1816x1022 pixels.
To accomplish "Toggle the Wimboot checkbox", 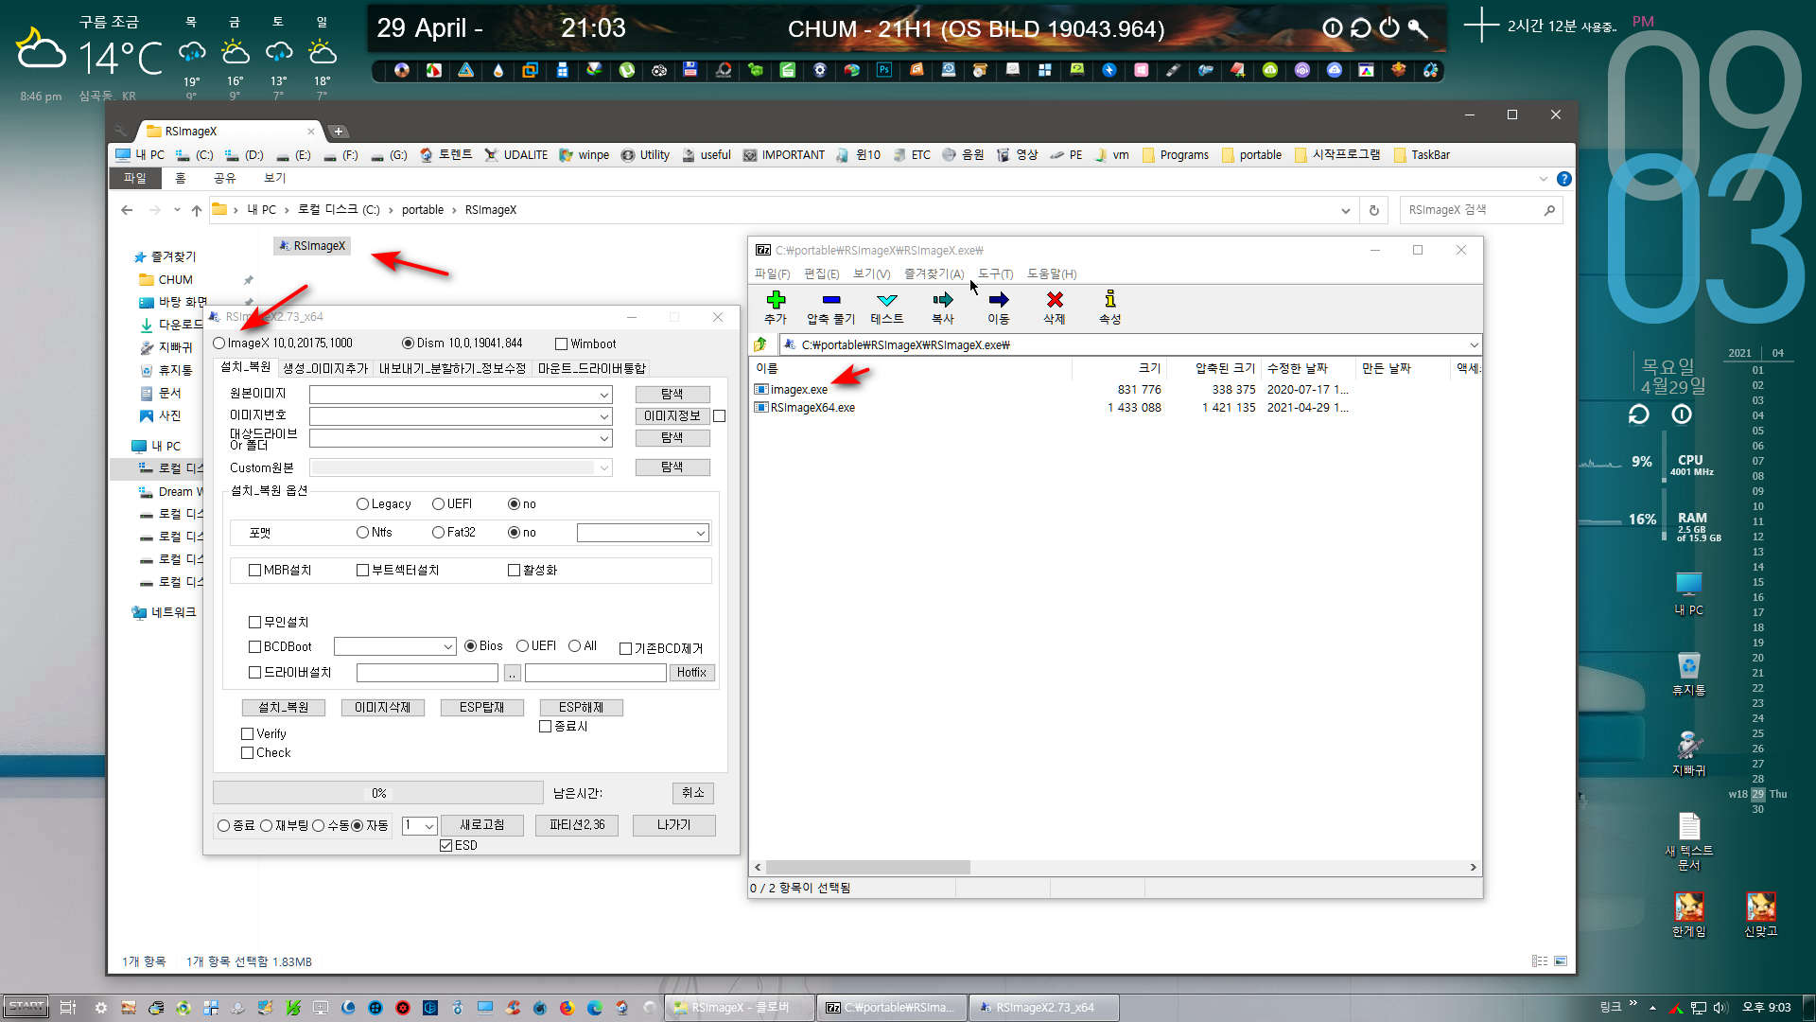I will [561, 344].
